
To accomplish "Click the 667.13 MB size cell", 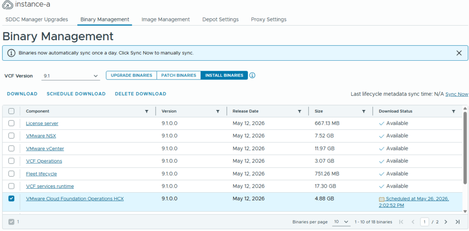I will [327, 123].
